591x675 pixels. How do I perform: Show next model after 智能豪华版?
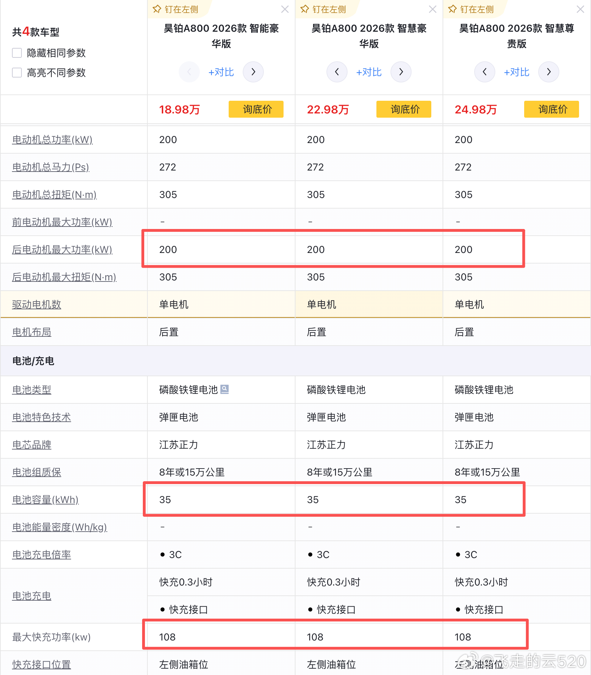(x=253, y=72)
